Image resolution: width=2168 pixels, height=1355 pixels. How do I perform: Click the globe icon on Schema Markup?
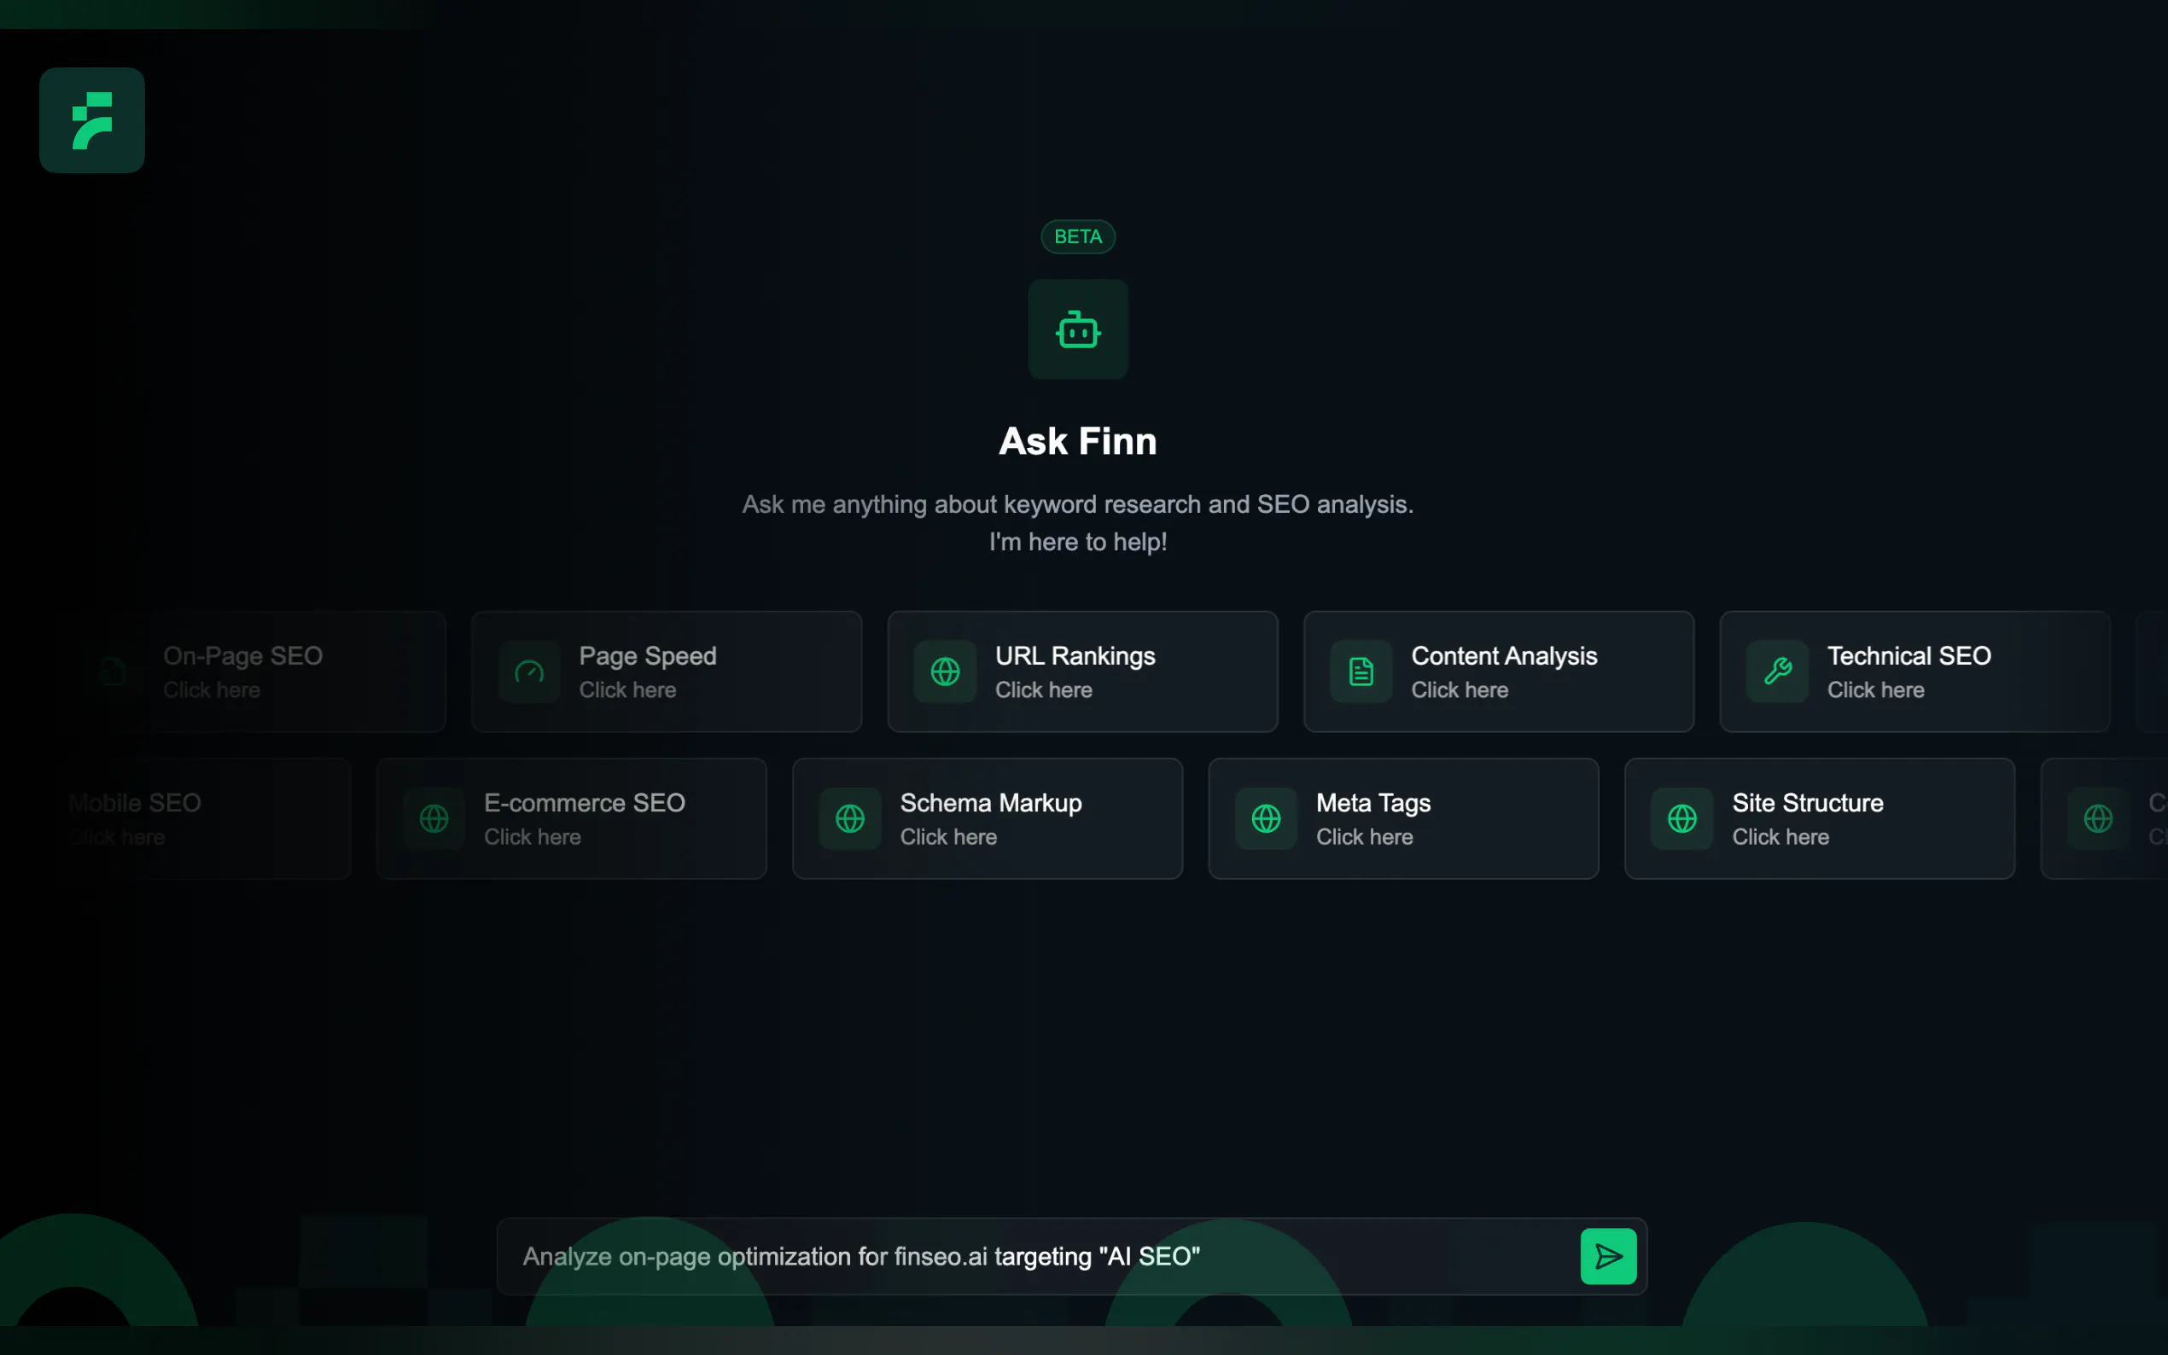(849, 818)
